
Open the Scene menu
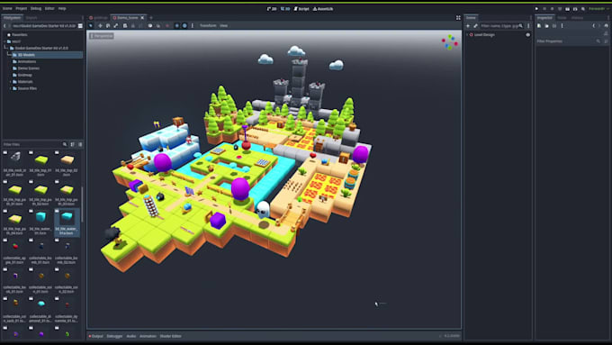[7, 9]
